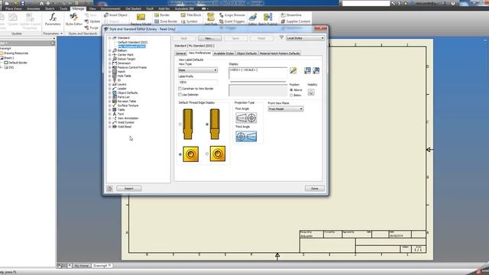Click the New... button

(210, 38)
